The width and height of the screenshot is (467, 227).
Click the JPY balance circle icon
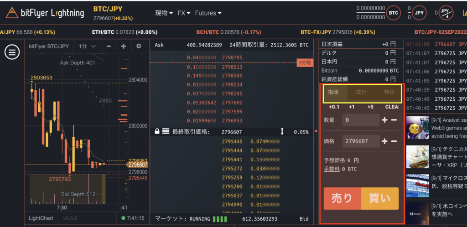420,13
